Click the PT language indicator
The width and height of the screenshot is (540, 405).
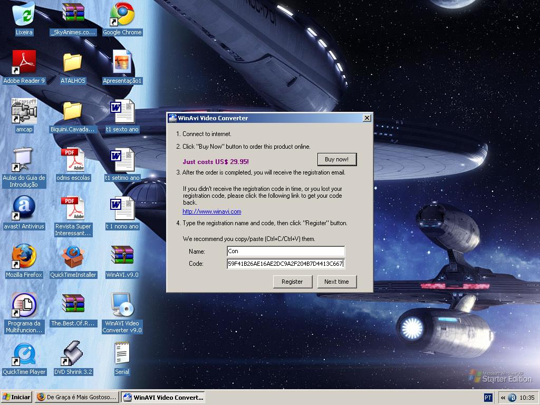coord(488,398)
